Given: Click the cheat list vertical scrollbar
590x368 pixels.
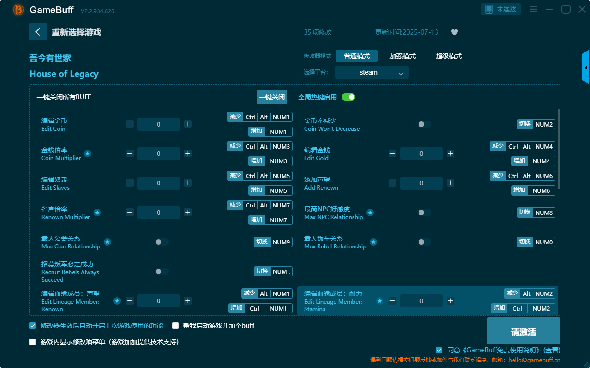Looking at the screenshot, I should click(559, 149).
